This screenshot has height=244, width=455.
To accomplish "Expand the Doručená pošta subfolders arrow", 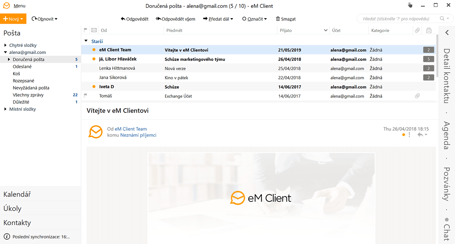I will pyautogui.click(x=9, y=59).
